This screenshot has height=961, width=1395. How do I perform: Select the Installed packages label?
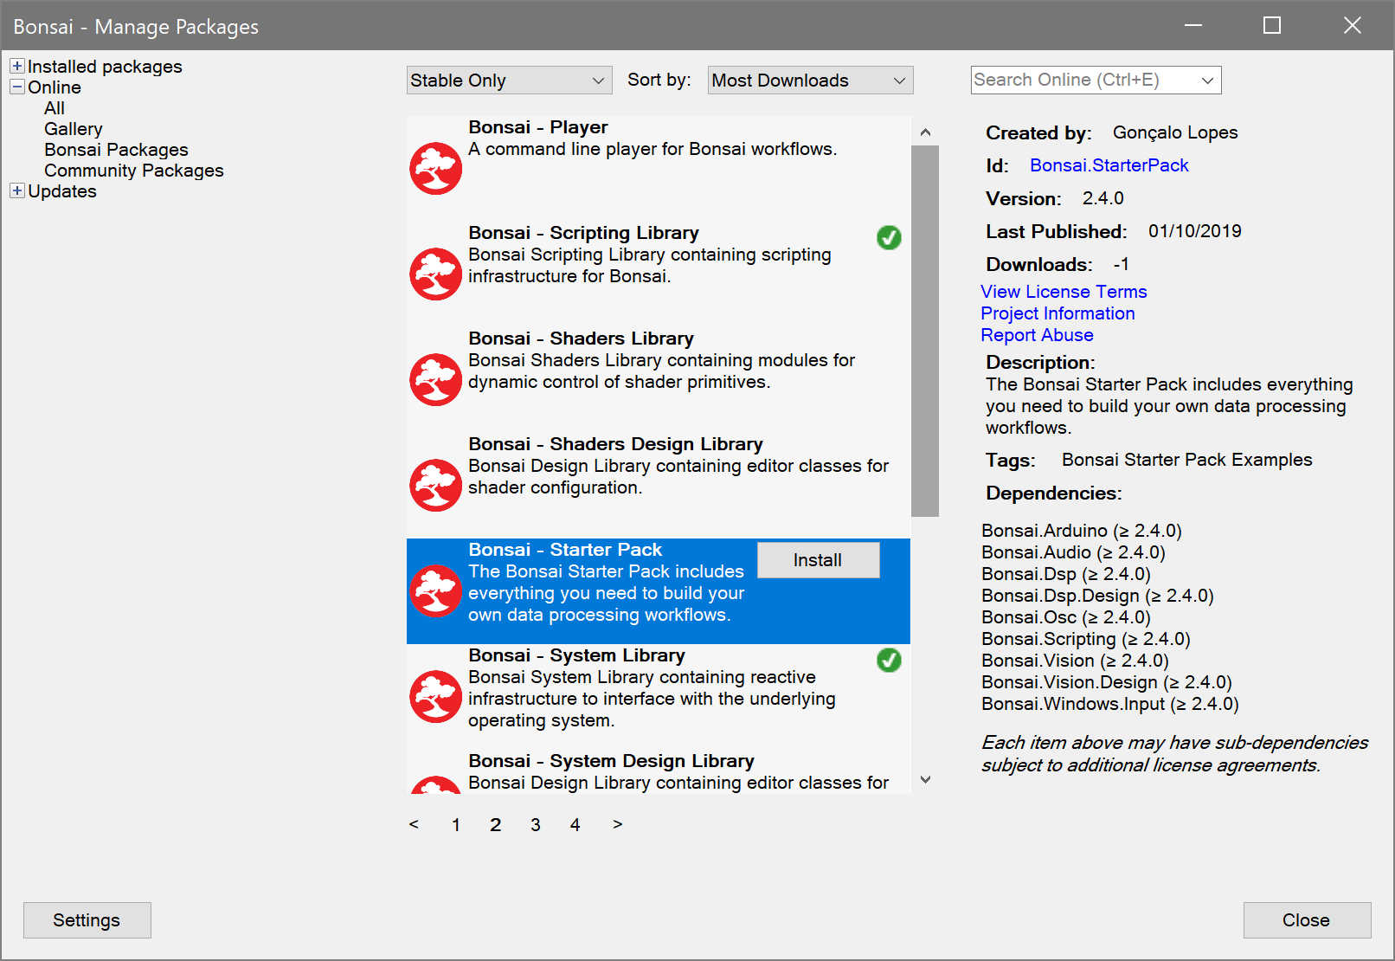tap(105, 67)
